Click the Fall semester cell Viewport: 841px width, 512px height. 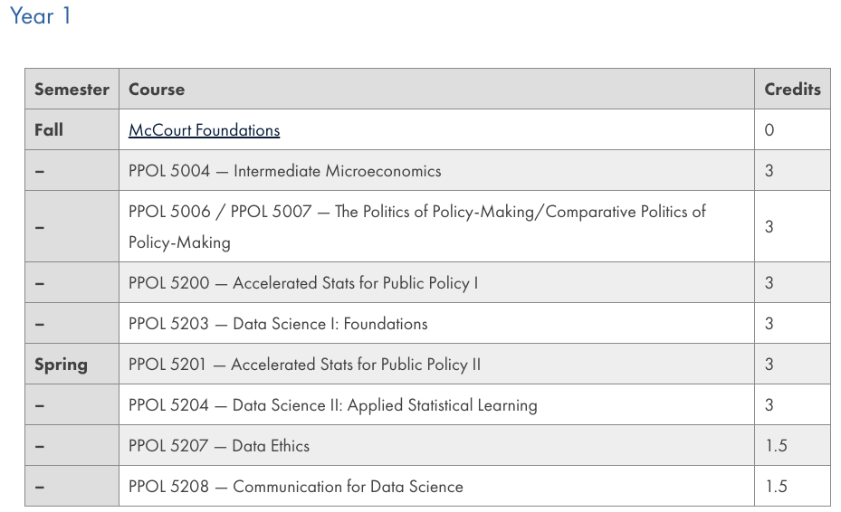(72, 129)
